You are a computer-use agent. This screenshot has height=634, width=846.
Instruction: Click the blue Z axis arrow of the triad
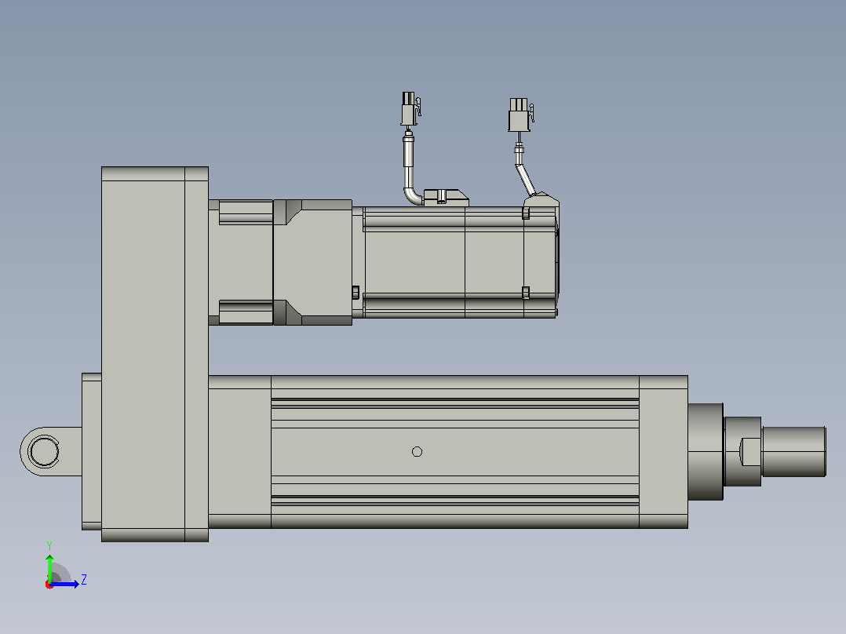tap(64, 584)
